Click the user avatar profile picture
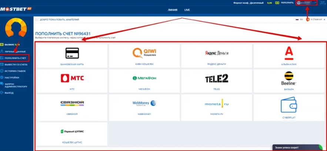327x151 pixels. point(15,28)
